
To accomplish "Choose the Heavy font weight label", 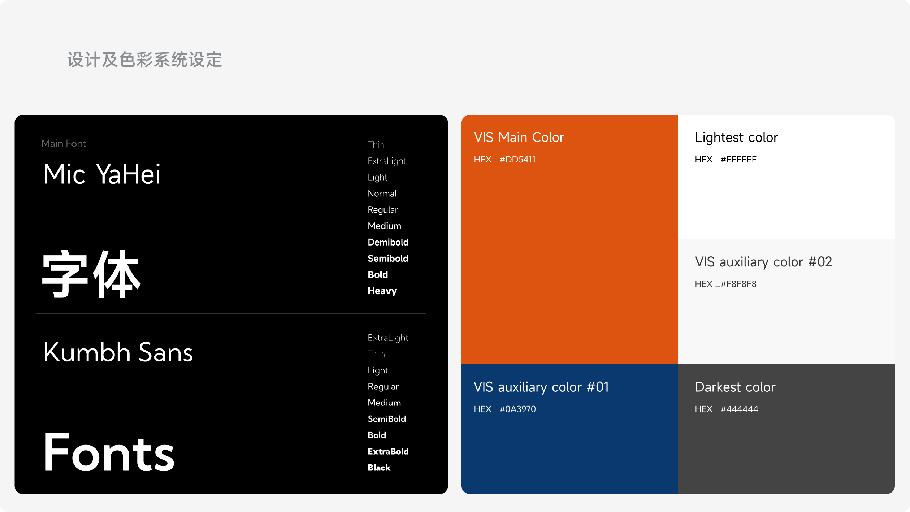I will (382, 291).
